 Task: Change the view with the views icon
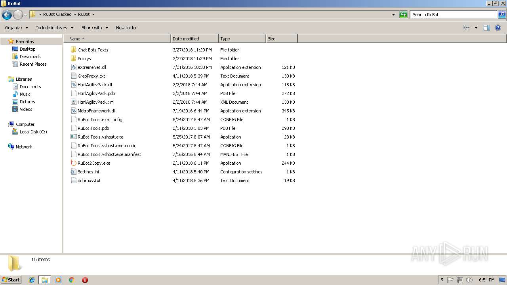point(467,28)
